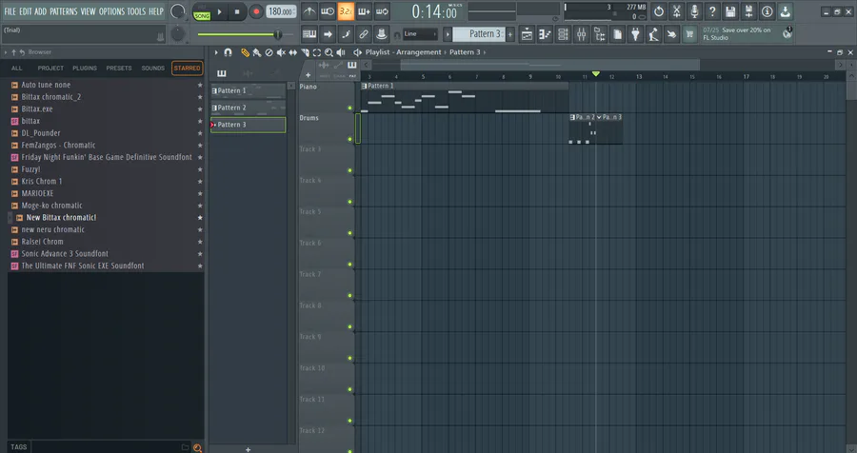The height and width of the screenshot is (453, 857).
Task: Select the Slip tool in Playlist toolbar
Action: pyautogui.click(x=293, y=52)
